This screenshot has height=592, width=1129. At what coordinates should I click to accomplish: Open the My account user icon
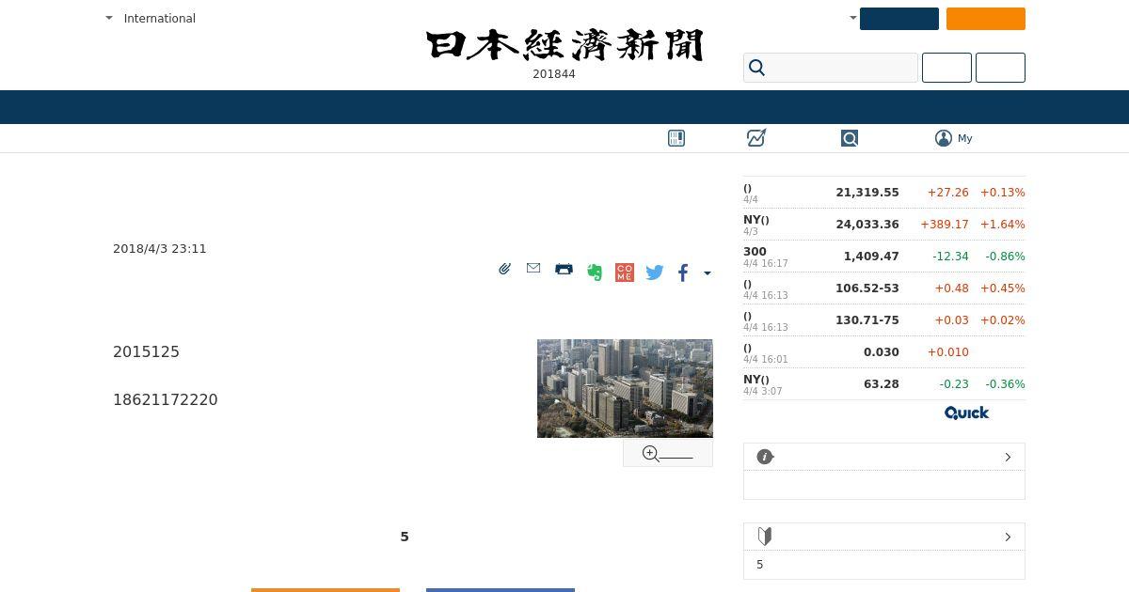[944, 138]
